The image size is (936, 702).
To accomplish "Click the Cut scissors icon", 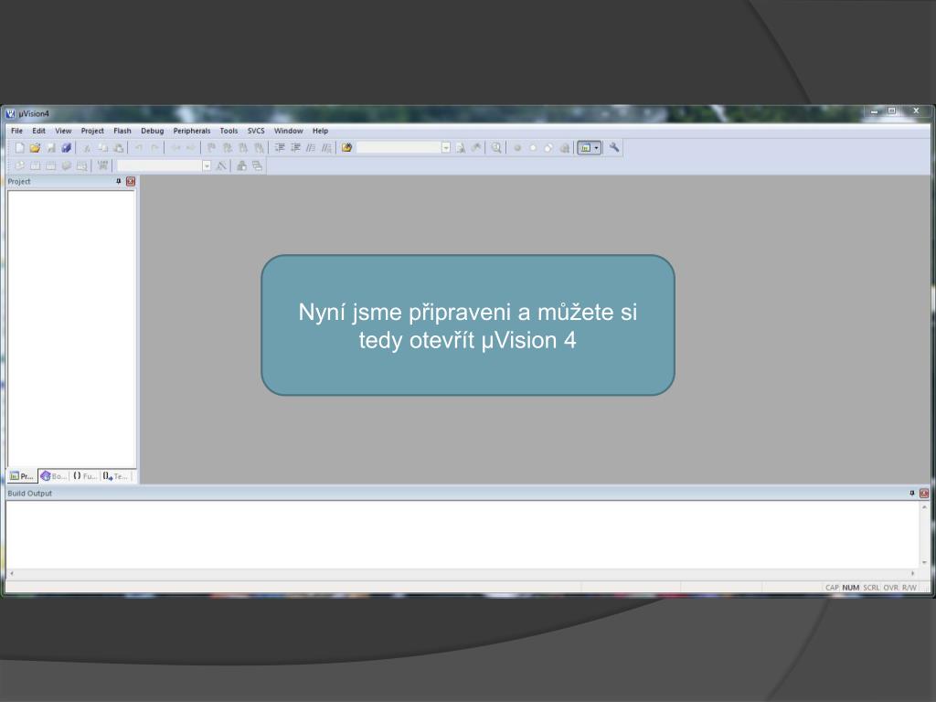I will pyautogui.click(x=87, y=148).
